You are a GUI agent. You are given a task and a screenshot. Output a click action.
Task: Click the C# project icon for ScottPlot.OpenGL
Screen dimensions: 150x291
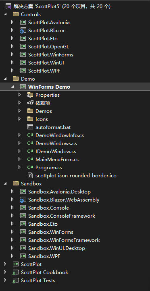click(23, 47)
